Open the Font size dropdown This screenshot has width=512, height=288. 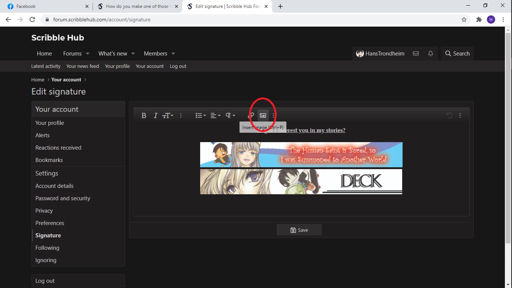tap(168, 115)
